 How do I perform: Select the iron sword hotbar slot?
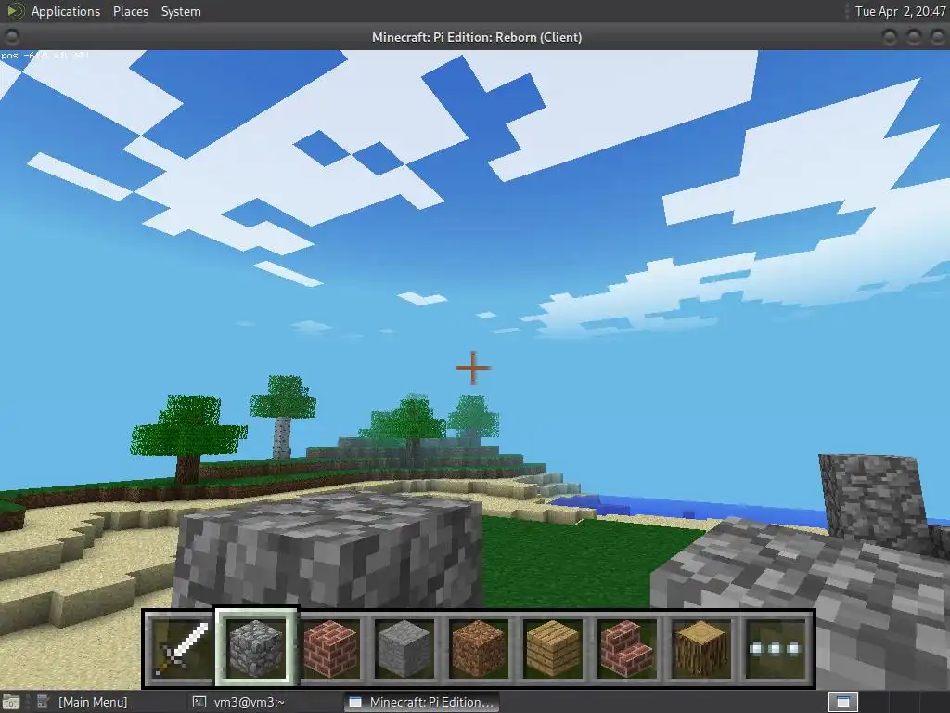click(x=181, y=649)
